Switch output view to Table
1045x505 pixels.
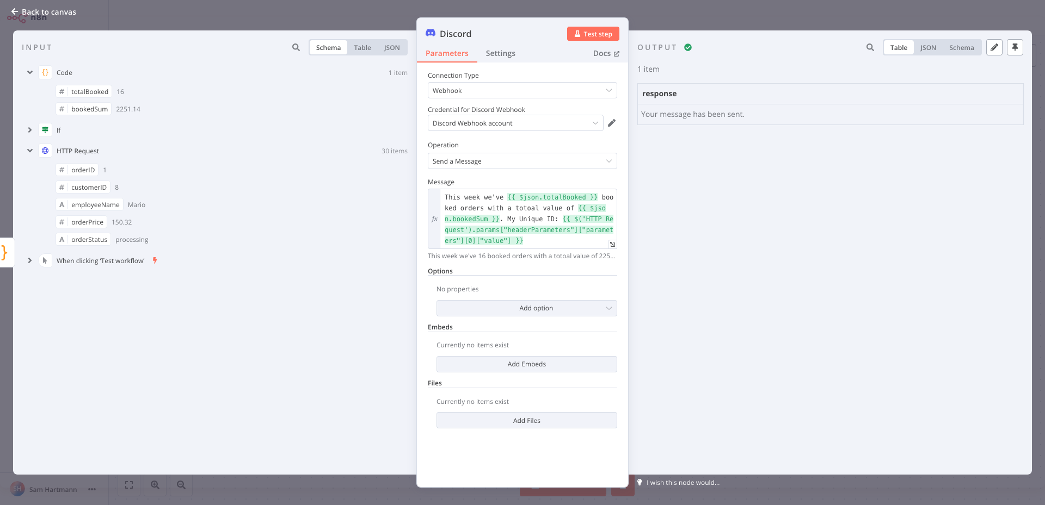(x=899, y=48)
